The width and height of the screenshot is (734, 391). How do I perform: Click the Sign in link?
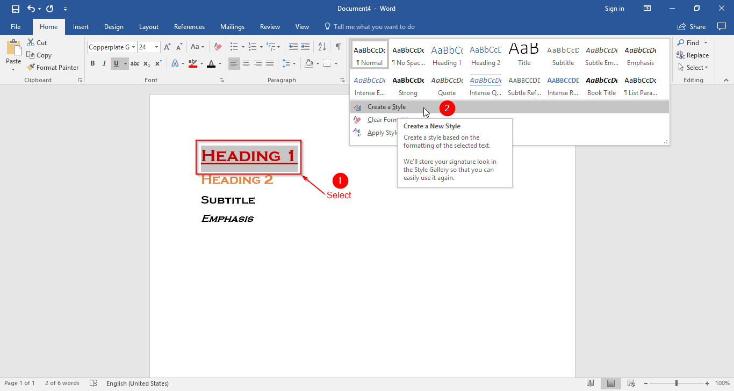pyautogui.click(x=614, y=8)
